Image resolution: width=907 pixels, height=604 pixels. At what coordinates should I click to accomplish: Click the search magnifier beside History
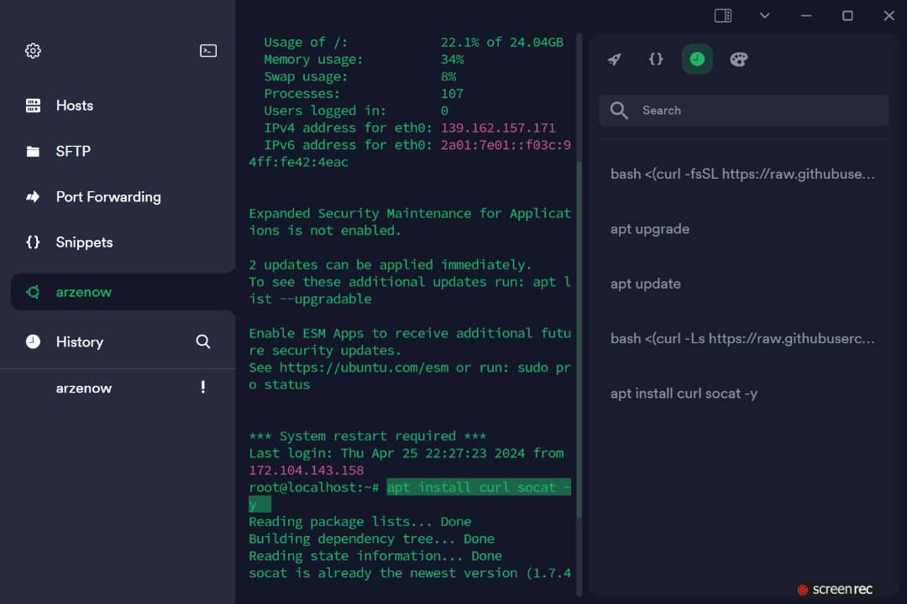[x=202, y=341]
